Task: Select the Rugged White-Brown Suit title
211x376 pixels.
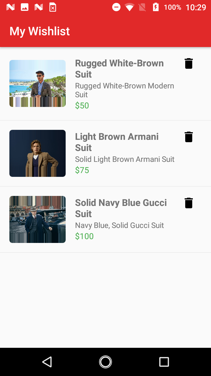Action: pyautogui.click(x=119, y=69)
